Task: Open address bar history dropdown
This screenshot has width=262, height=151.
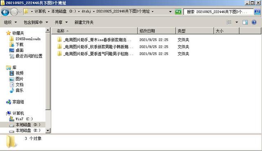Action: 170,11
